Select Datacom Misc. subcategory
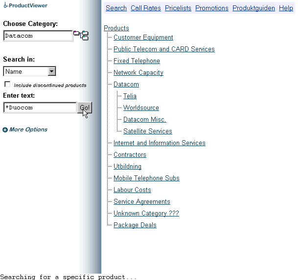Viewport: 304px width, 280px height. click(144, 120)
